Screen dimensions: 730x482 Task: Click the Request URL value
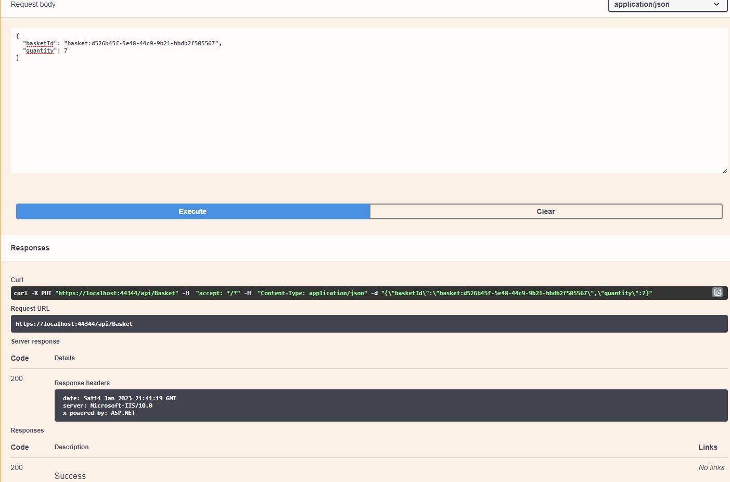[x=74, y=323]
